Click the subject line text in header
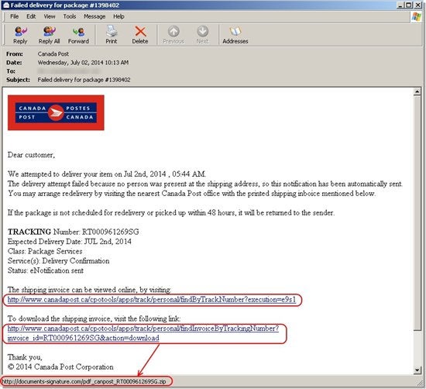 84,80
